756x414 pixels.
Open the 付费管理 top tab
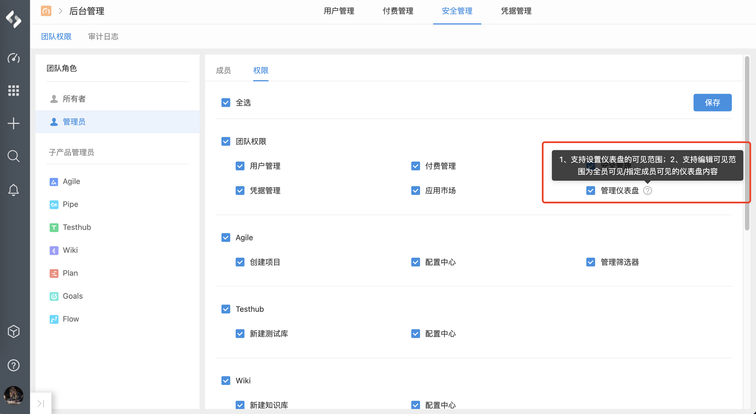pos(398,11)
